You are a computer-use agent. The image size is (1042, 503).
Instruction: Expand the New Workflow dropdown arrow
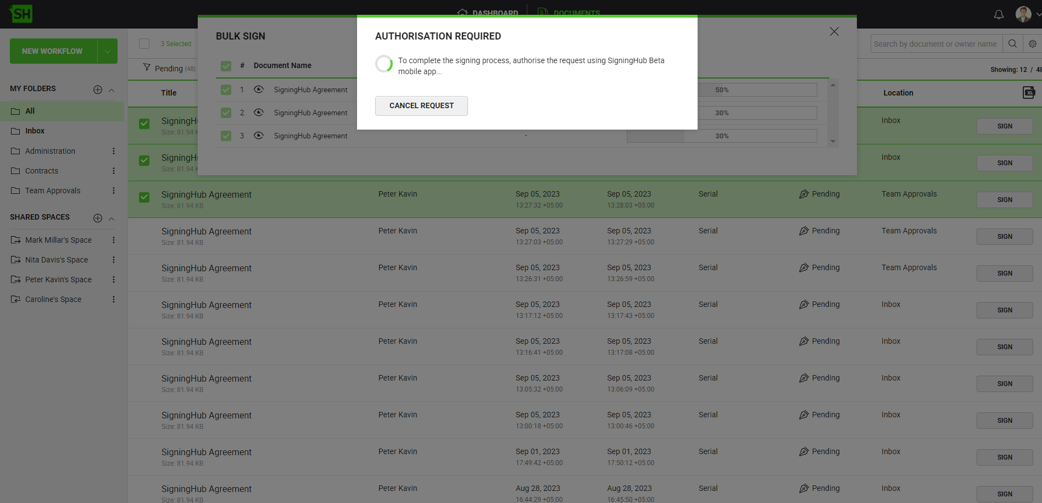tap(108, 51)
